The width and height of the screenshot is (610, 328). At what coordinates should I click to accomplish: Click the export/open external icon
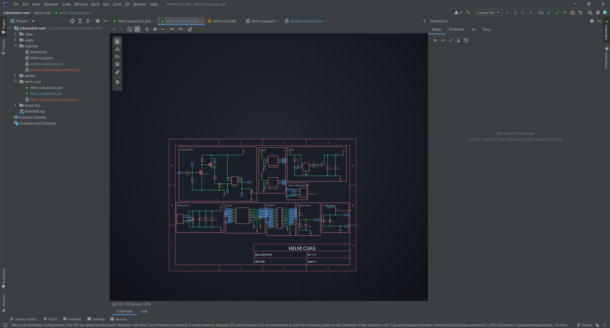click(190, 29)
